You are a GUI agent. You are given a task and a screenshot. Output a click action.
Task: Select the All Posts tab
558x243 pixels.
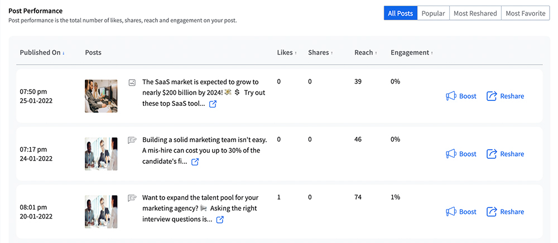[x=401, y=13]
